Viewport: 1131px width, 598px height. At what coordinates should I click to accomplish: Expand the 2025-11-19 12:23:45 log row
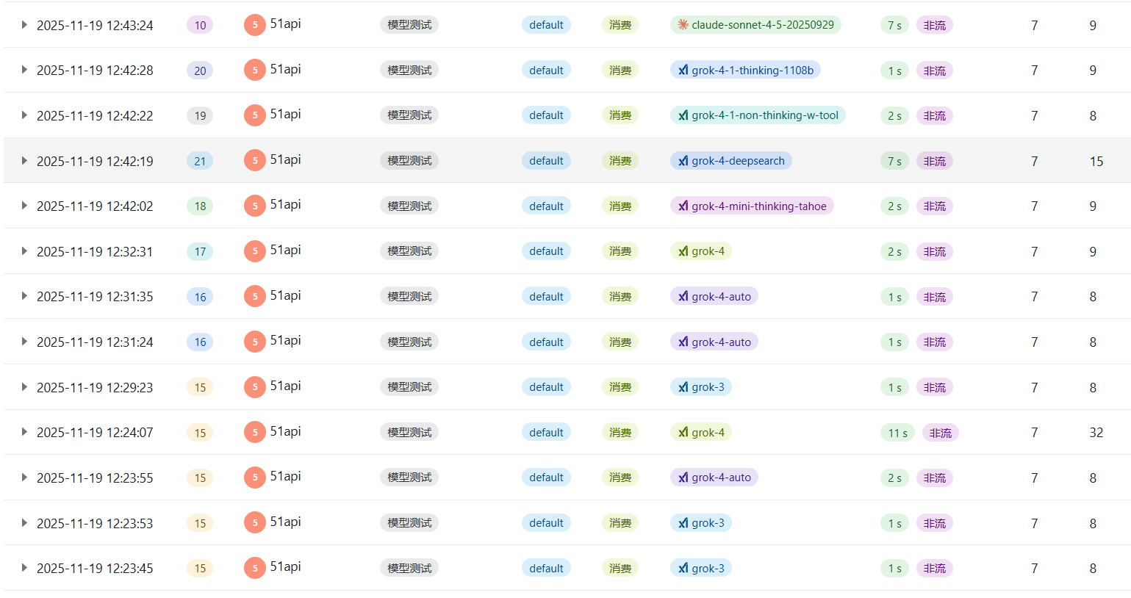[24, 568]
